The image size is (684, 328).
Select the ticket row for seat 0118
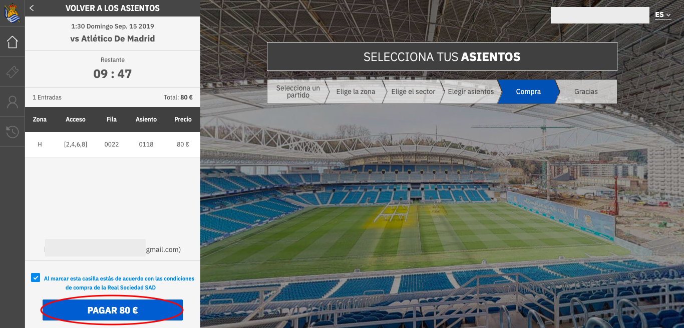pyautogui.click(x=113, y=144)
